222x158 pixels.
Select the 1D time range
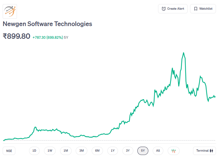click(x=34, y=151)
